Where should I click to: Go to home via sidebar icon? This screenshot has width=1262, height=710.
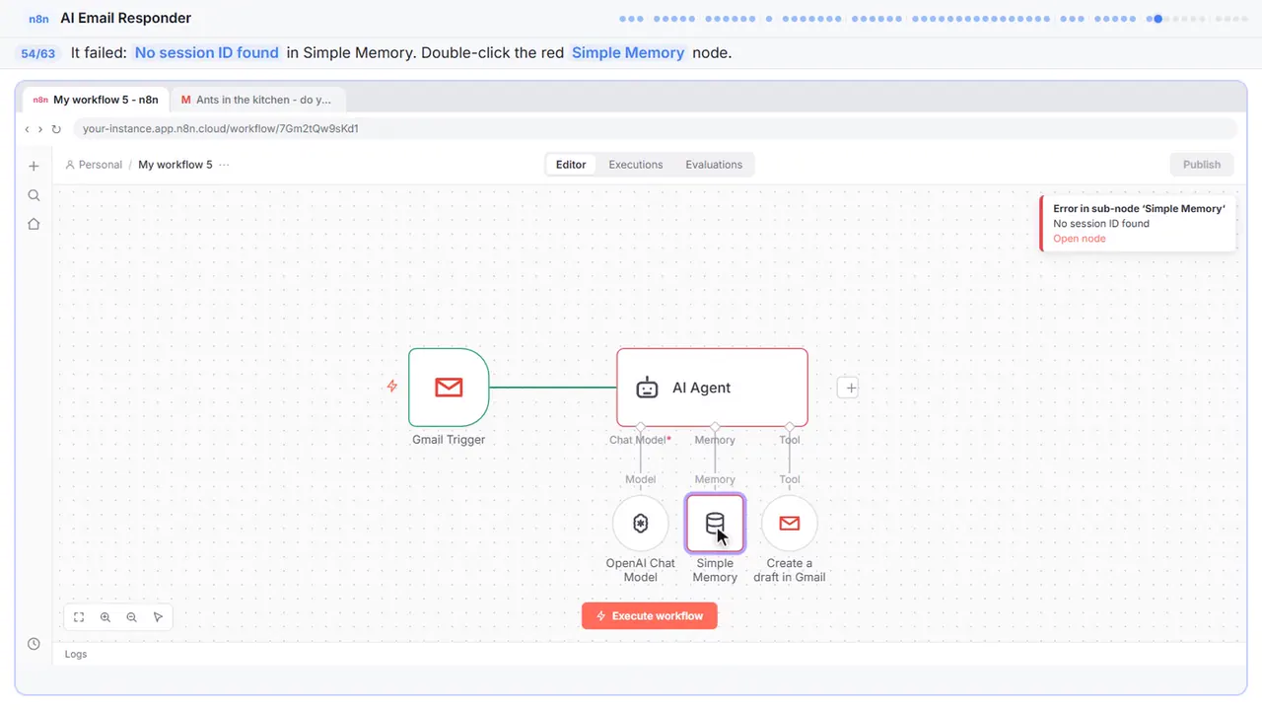click(x=34, y=224)
